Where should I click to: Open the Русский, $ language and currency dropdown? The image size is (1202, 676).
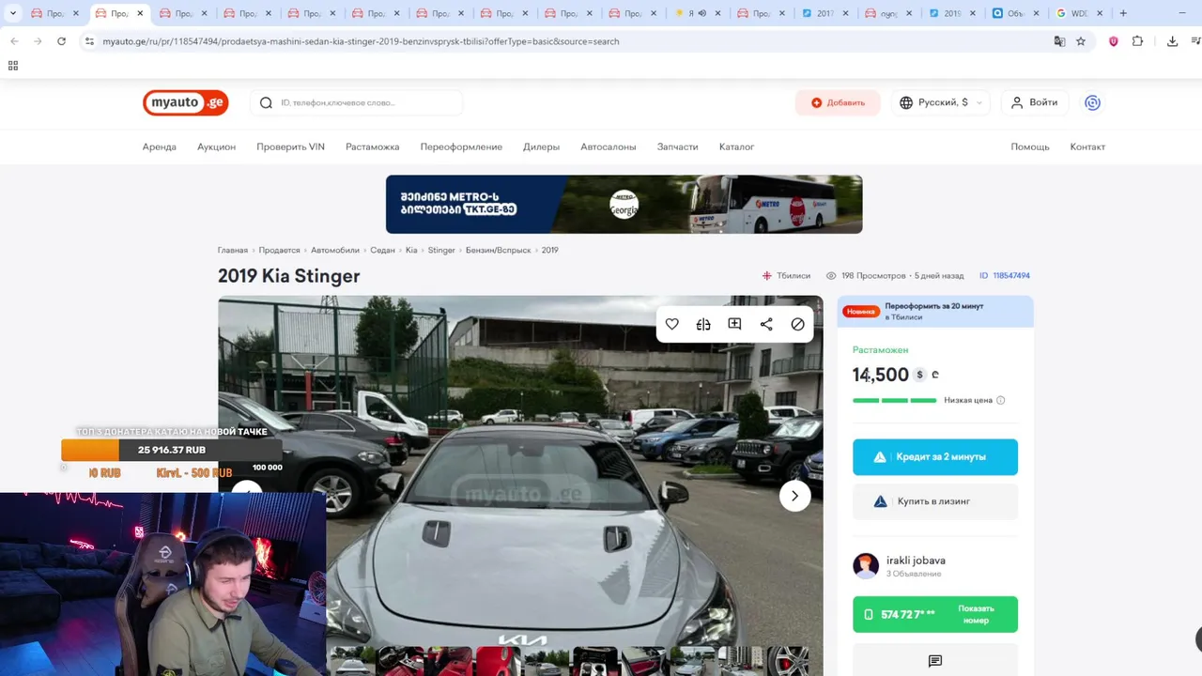pyautogui.click(x=940, y=102)
